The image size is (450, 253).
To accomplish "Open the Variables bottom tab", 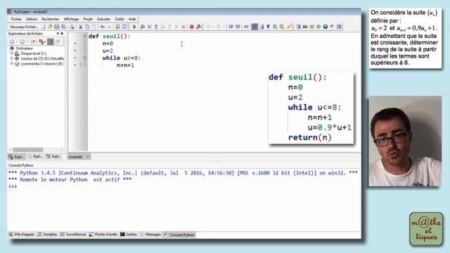I will coord(47,235).
